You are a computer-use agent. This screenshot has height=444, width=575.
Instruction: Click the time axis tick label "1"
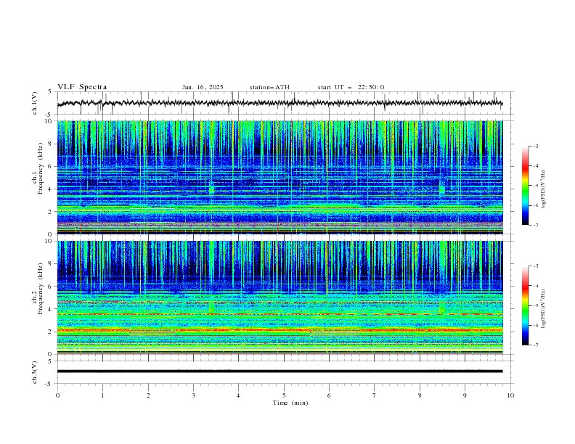(102, 395)
